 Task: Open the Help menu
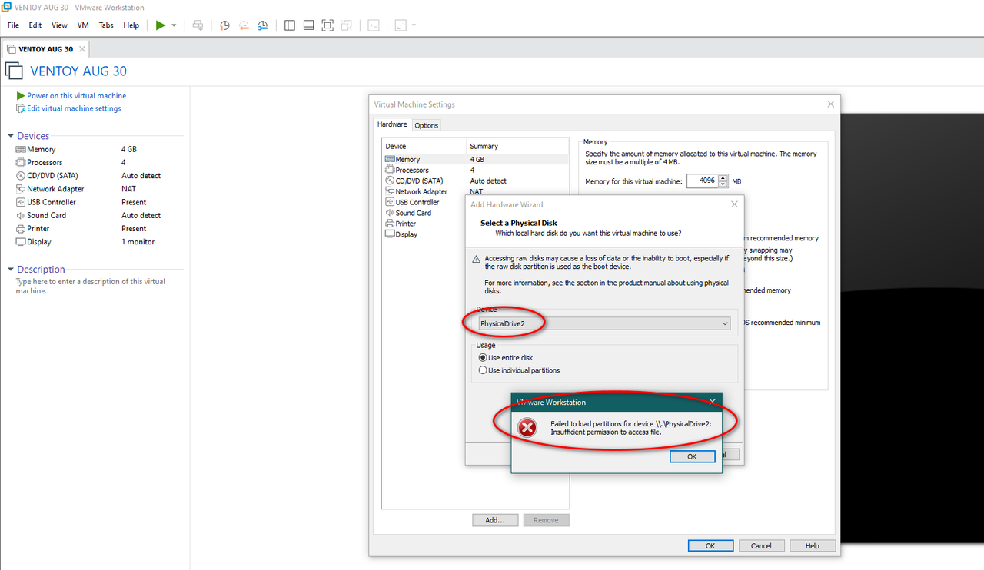[131, 25]
